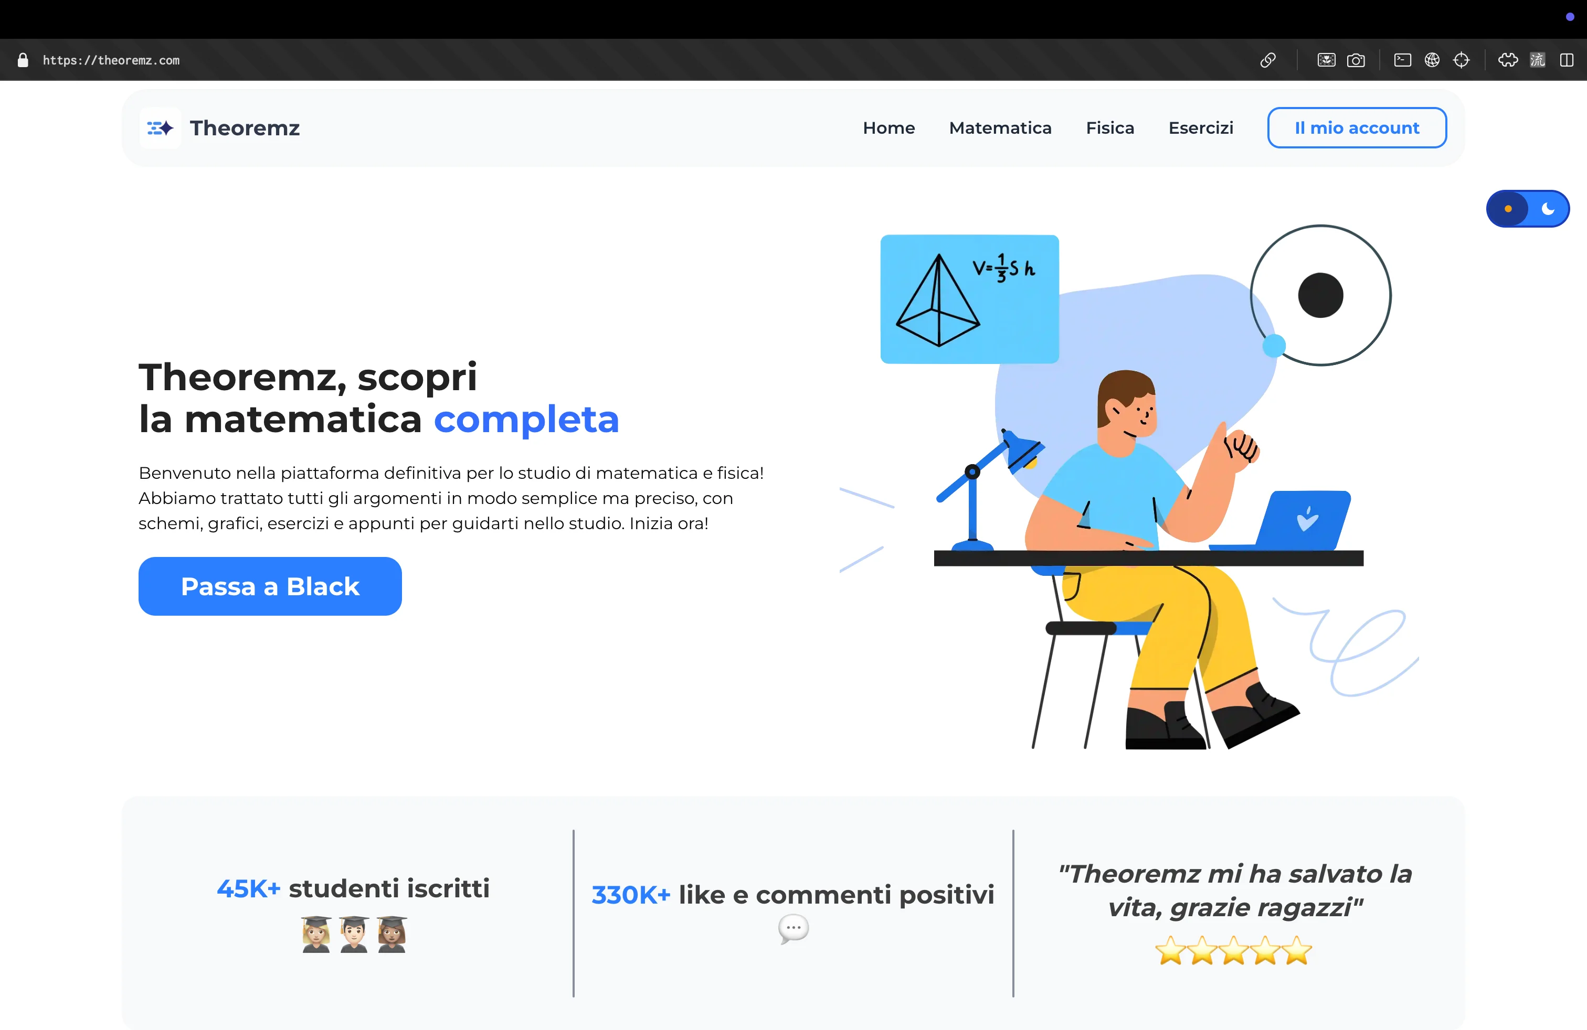Click the Passa a Black button
Screen dimensions: 1587x1030
pyautogui.click(x=270, y=586)
